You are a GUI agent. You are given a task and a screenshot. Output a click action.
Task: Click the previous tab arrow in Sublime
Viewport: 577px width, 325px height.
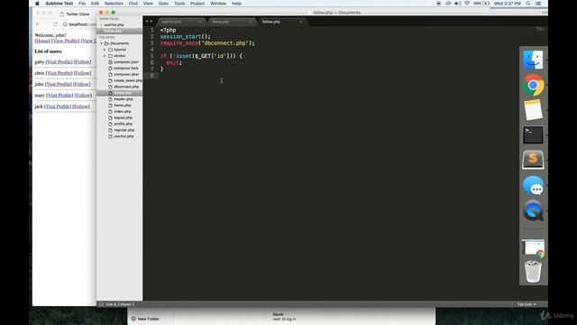pyautogui.click(x=146, y=22)
